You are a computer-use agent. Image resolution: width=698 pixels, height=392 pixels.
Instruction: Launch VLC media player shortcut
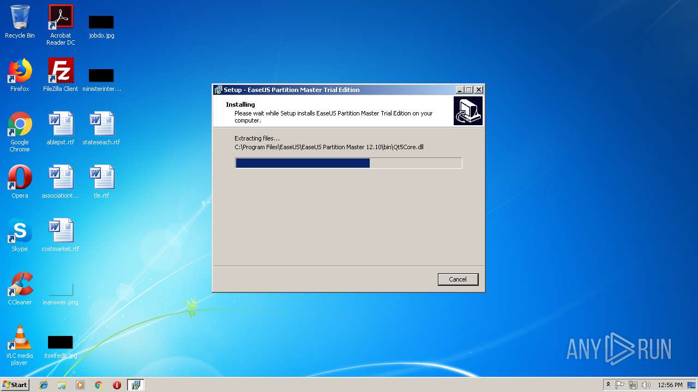pos(20,345)
